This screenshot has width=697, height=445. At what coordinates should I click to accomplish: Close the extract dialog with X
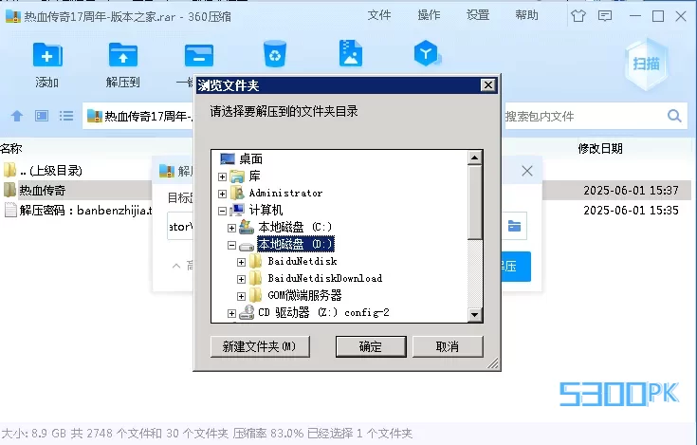pos(527,171)
